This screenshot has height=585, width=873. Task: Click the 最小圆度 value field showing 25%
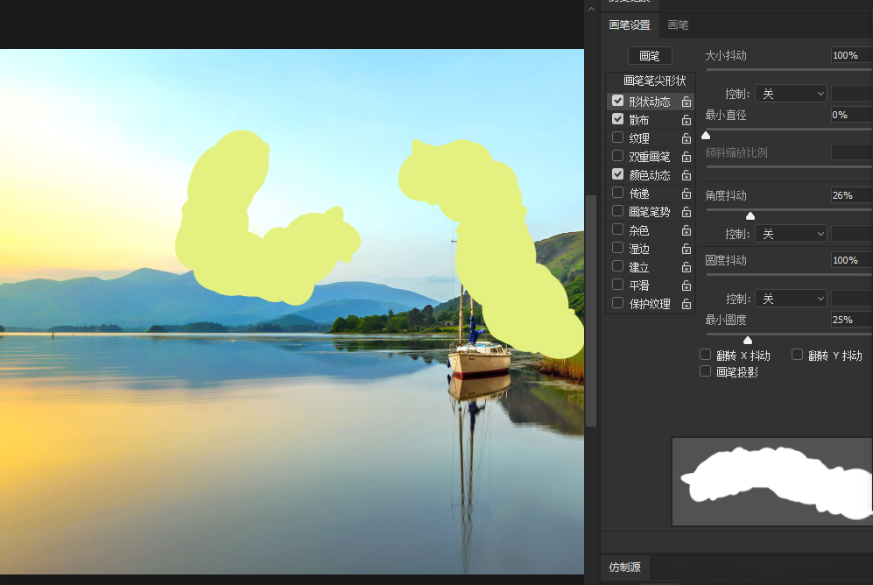(852, 320)
